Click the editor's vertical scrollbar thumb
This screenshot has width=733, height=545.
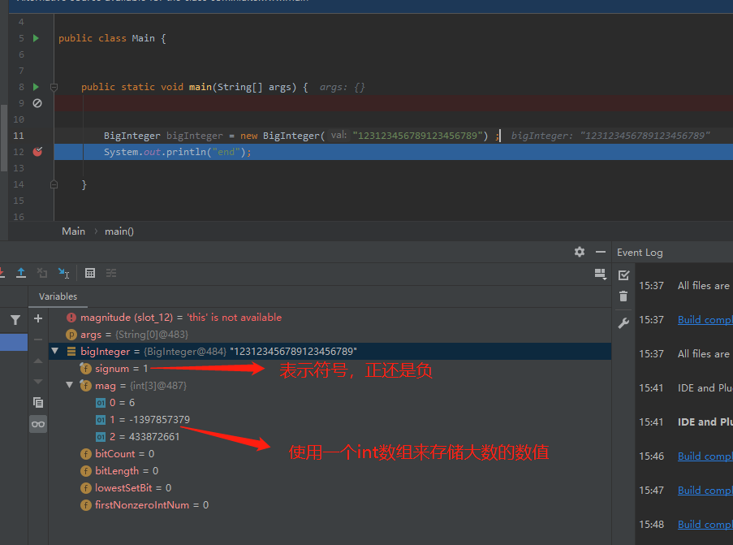tap(4, 137)
